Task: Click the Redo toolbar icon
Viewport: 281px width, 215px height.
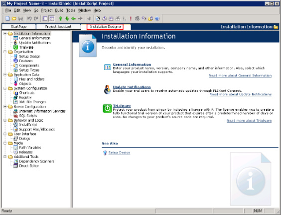Action: 36,18
